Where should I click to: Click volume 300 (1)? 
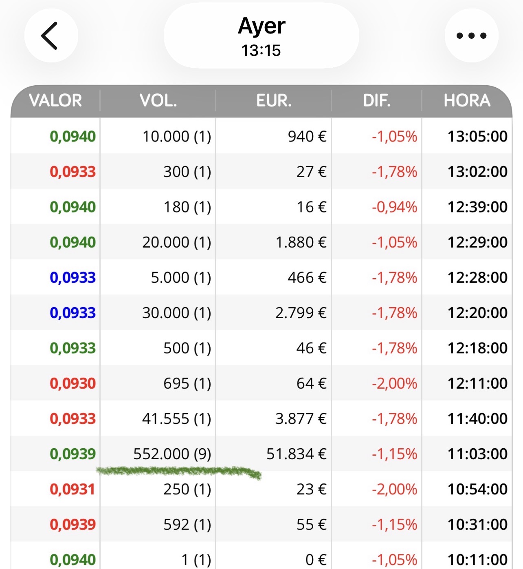[x=187, y=172]
